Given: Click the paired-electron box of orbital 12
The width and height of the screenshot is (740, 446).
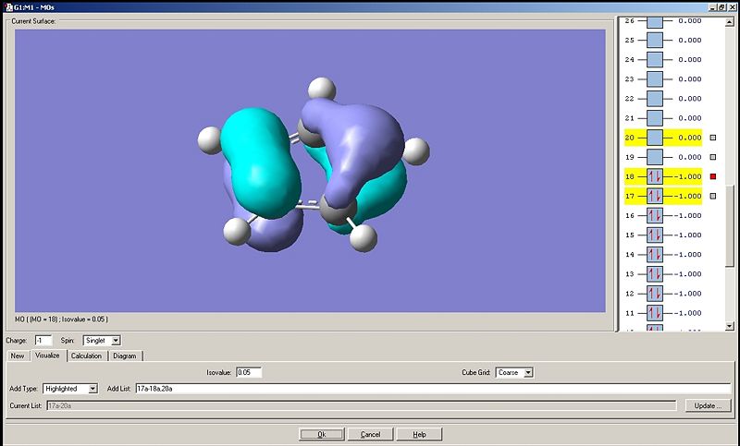Looking at the screenshot, I should pos(654,294).
